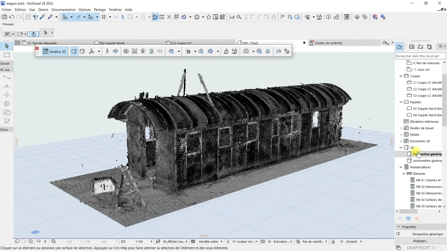Image resolution: width=447 pixels, height=251 pixels.
Task: Click the camera photo render icon
Action: pos(246,51)
